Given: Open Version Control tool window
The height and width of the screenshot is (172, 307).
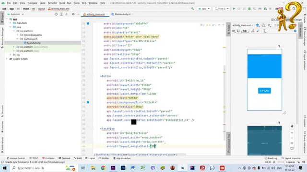Looking at the screenshot, I should (x=16, y=158).
